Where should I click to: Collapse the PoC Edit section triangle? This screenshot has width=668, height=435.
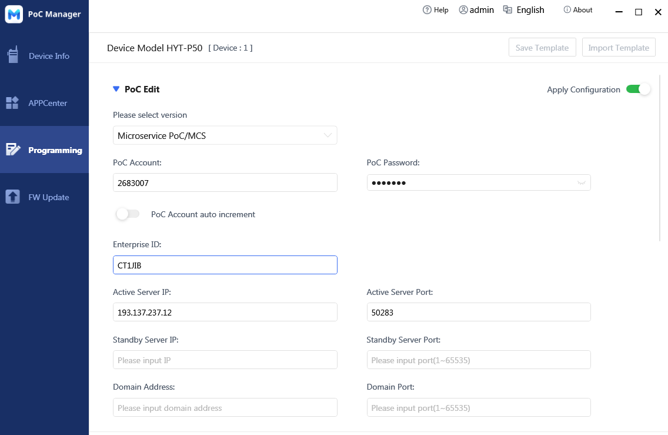pos(116,89)
